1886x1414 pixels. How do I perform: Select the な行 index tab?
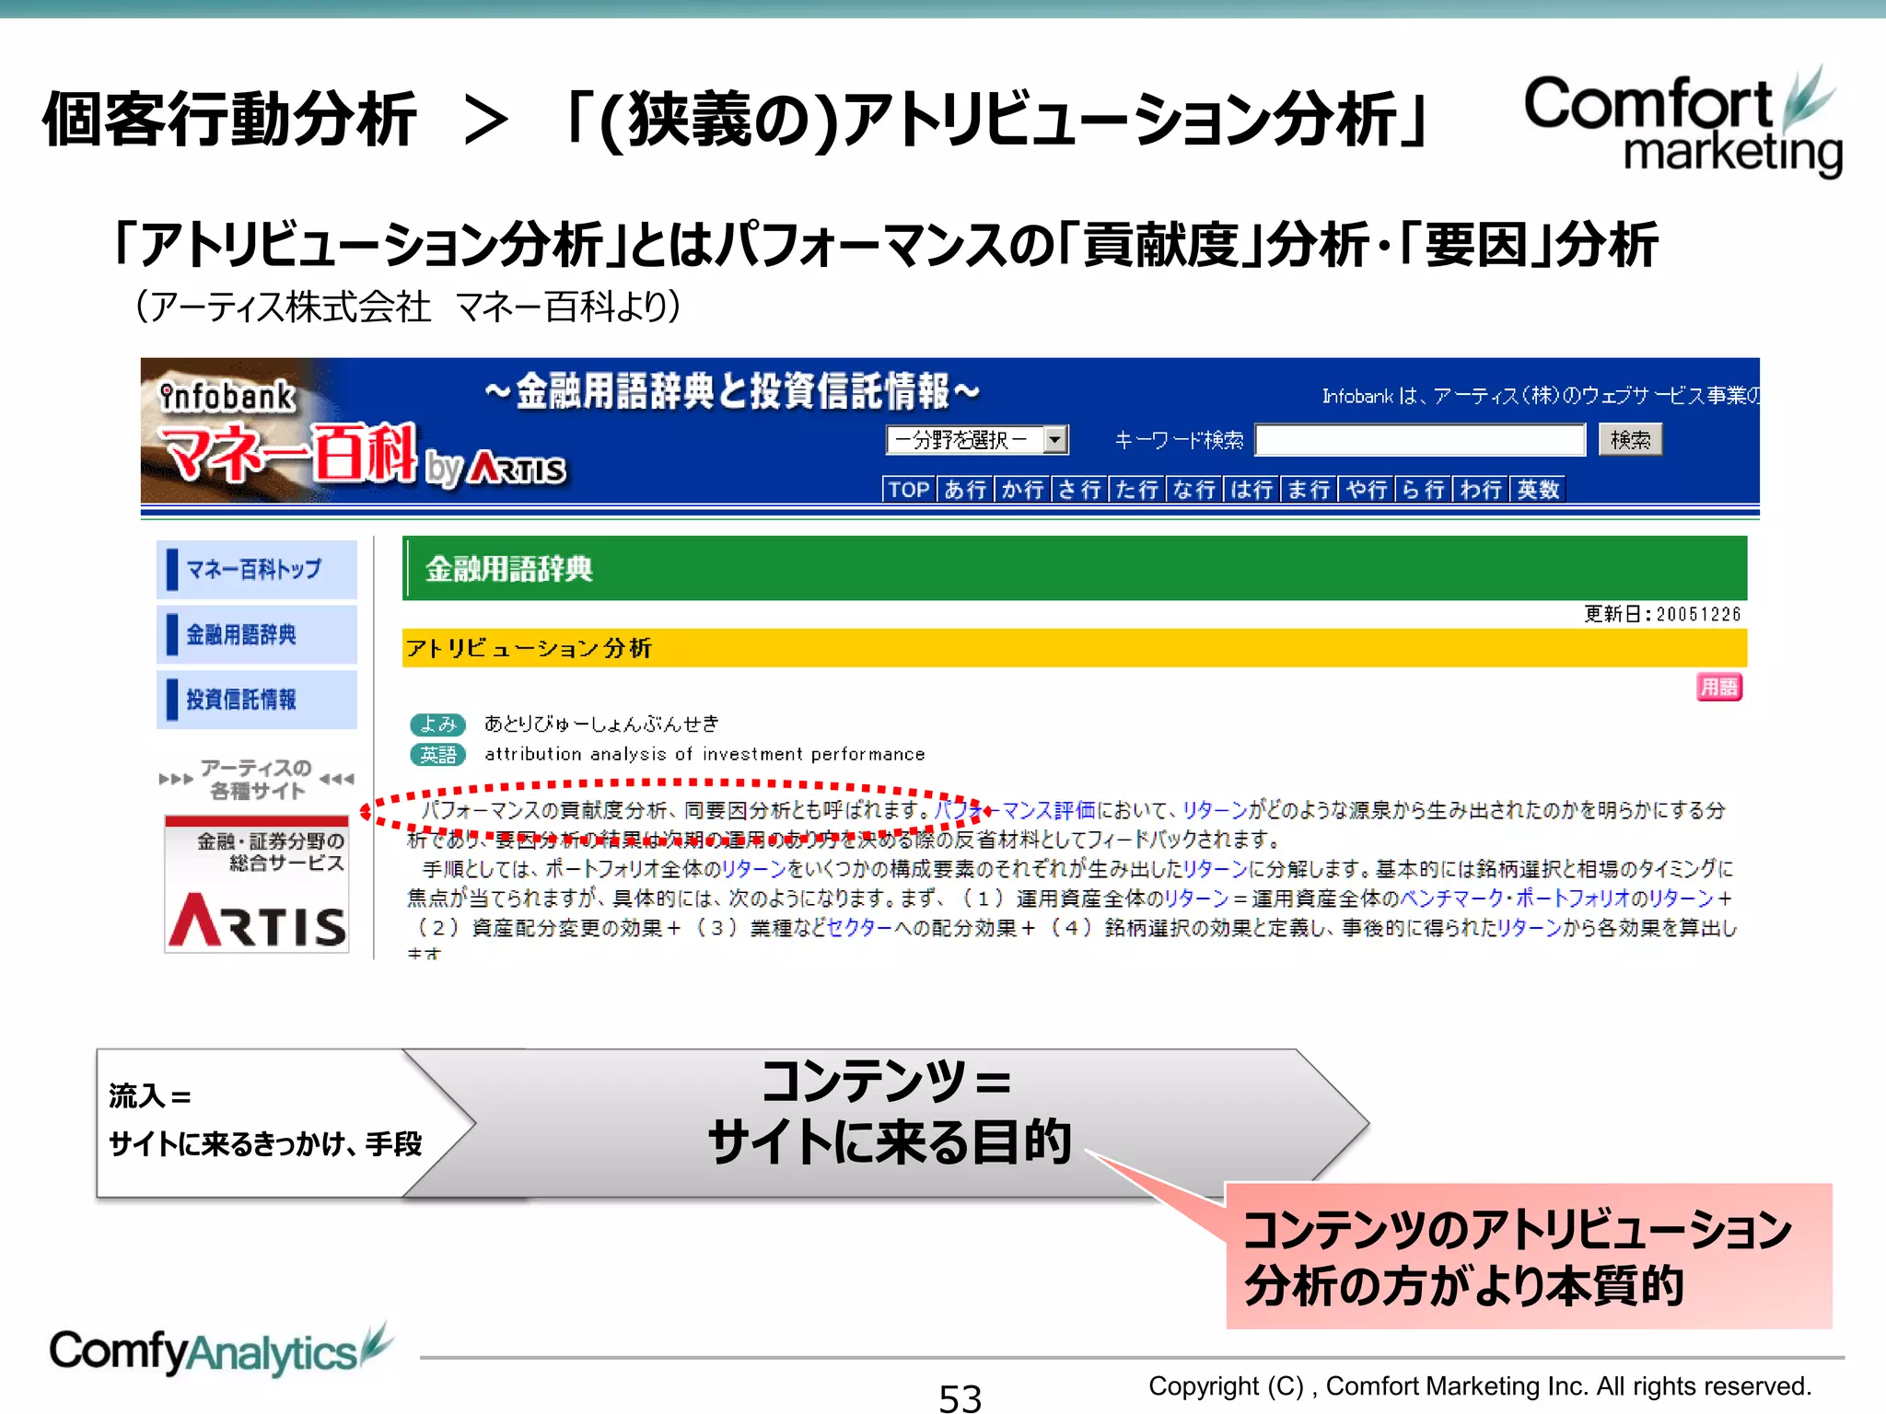click(x=1194, y=490)
